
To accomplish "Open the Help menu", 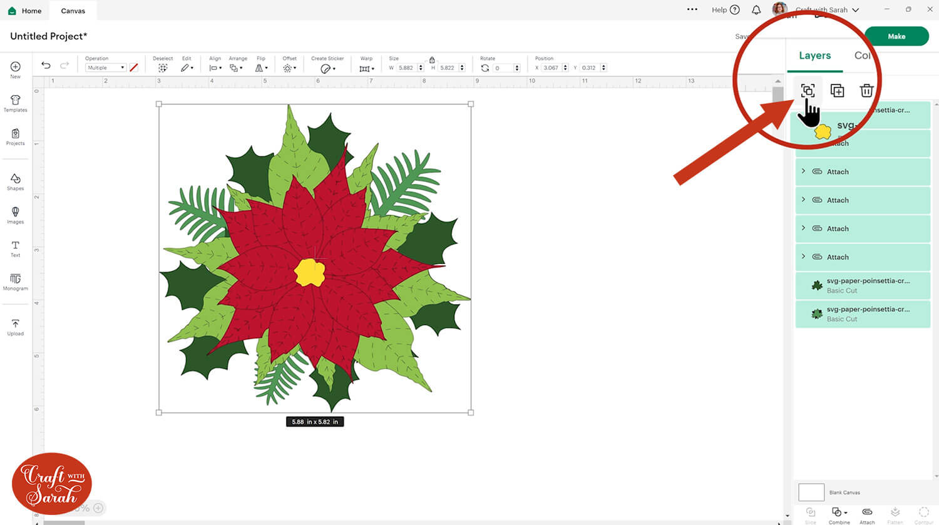I will click(726, 10).
